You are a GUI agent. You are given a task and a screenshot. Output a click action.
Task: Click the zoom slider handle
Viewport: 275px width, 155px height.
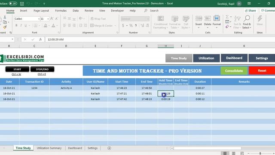[x=260, y=153]
